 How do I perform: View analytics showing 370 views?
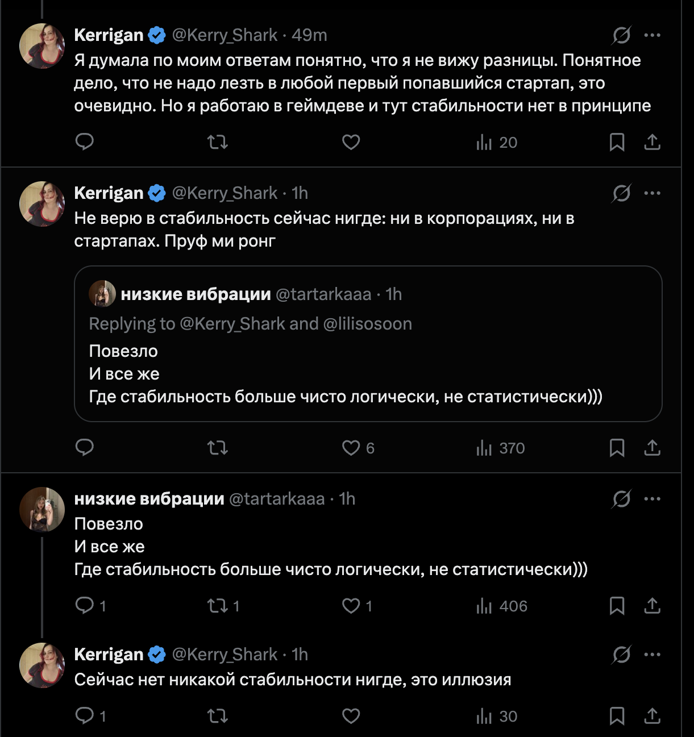tap(500, 448)
